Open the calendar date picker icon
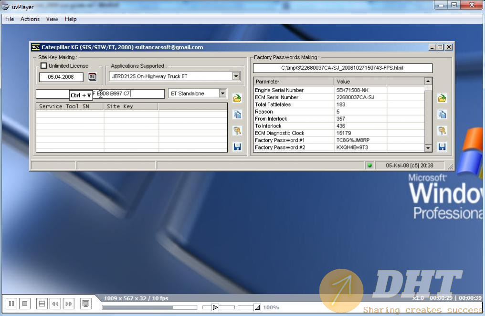The image size is (485, 316). (92, 77)
